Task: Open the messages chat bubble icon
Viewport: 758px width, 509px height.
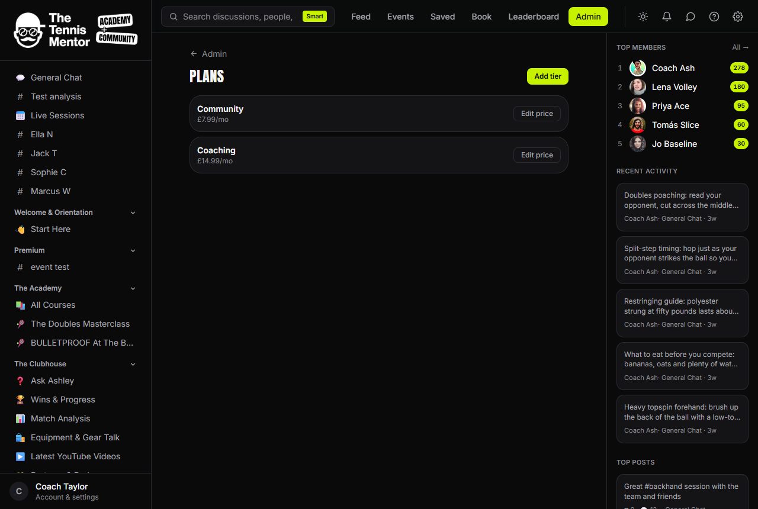Action: tap(690, 17)
